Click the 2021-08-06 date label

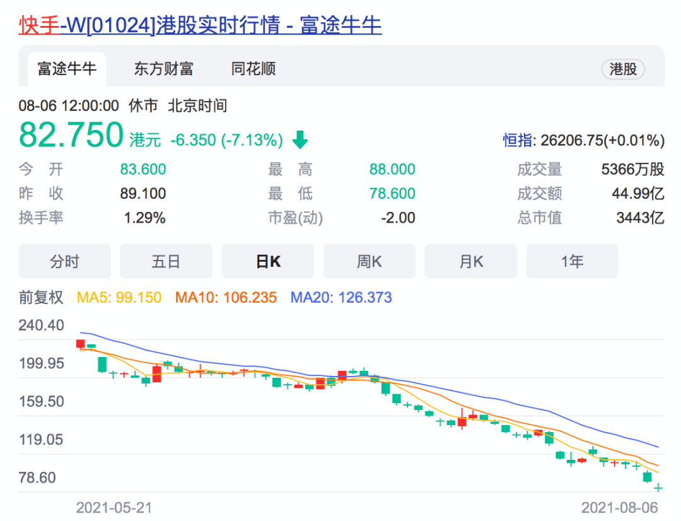click(x=619, y=508)
